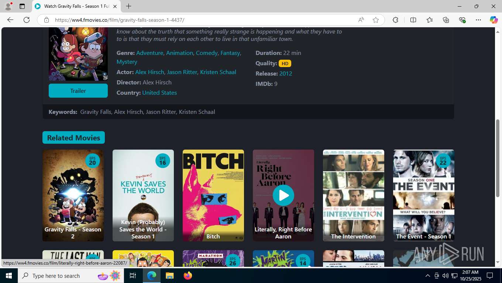Select the Watch Gravity Falls tab

click(76, 6)
